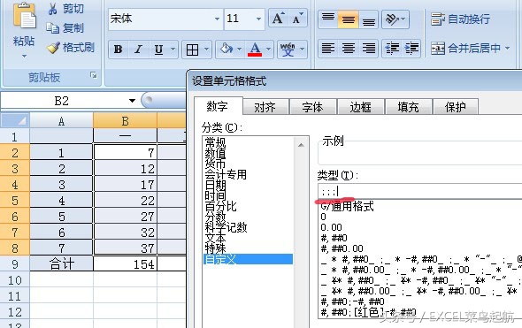Open the Font Color dropdown arrow

point(268,50)
